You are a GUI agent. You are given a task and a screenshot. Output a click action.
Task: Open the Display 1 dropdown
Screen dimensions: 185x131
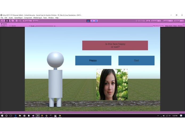click(x=5, y=26)
